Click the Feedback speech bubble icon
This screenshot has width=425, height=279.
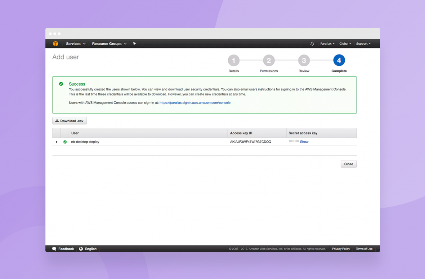point(54,249)
